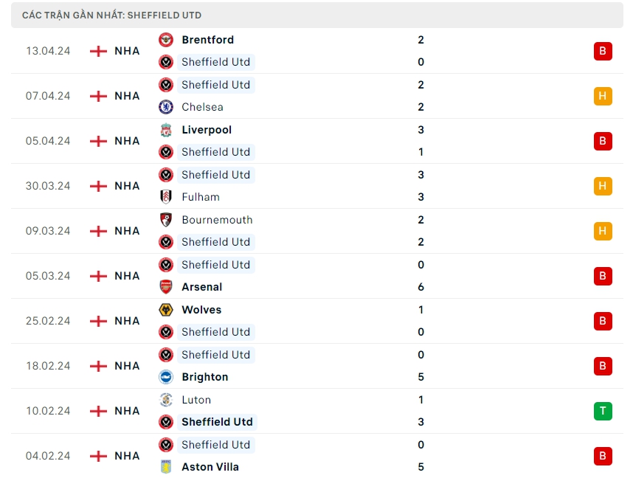Click the H badge for Chelsea match
The height and width of the screenshot is (478, 633).
[603, 96]
